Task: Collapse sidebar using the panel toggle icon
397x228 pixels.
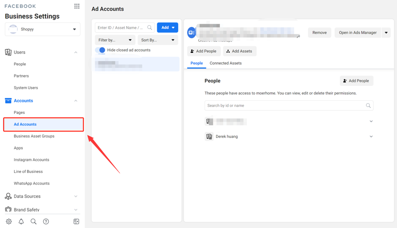Action: (x=76, y=221)
